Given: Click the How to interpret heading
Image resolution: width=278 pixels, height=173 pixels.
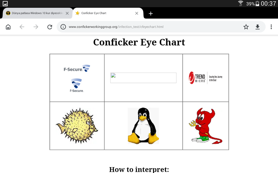Looking at the screenshot, I should (139, 169).
